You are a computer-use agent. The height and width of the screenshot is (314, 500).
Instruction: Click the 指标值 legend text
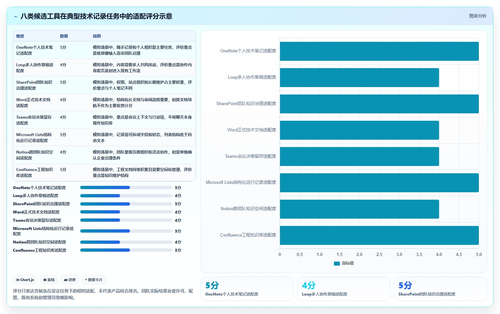pos(348,263)
